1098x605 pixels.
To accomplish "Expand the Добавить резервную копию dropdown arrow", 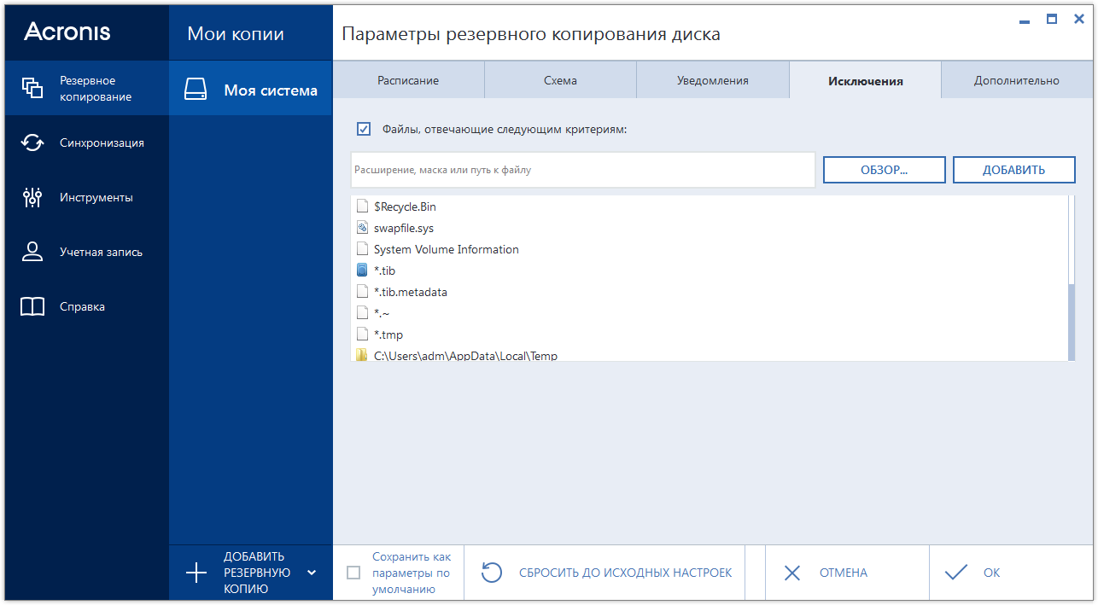I will coord(312,573).
